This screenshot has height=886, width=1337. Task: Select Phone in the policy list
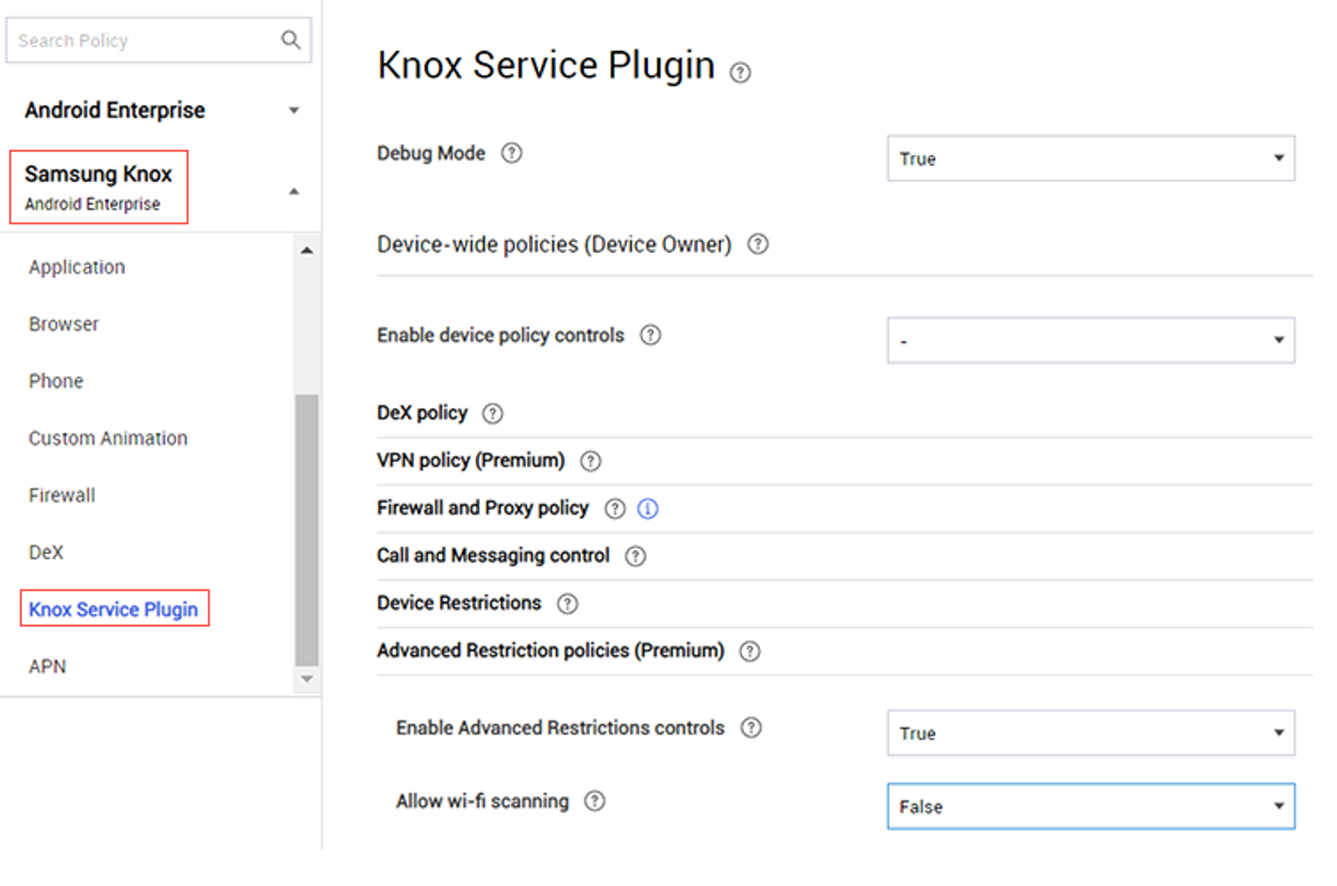56,381
